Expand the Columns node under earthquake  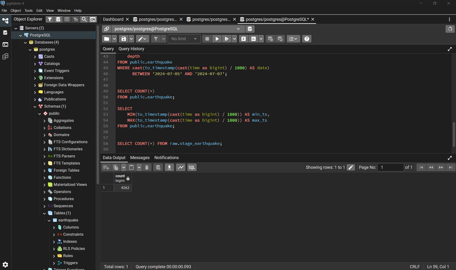pos(54,227)
